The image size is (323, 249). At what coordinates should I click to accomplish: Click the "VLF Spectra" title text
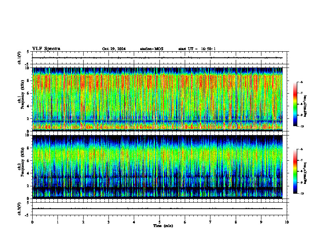coord(46,49)
